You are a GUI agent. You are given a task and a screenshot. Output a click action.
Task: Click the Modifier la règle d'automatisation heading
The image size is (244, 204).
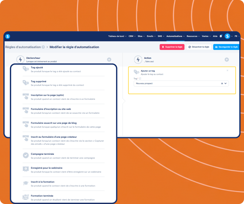74,47
